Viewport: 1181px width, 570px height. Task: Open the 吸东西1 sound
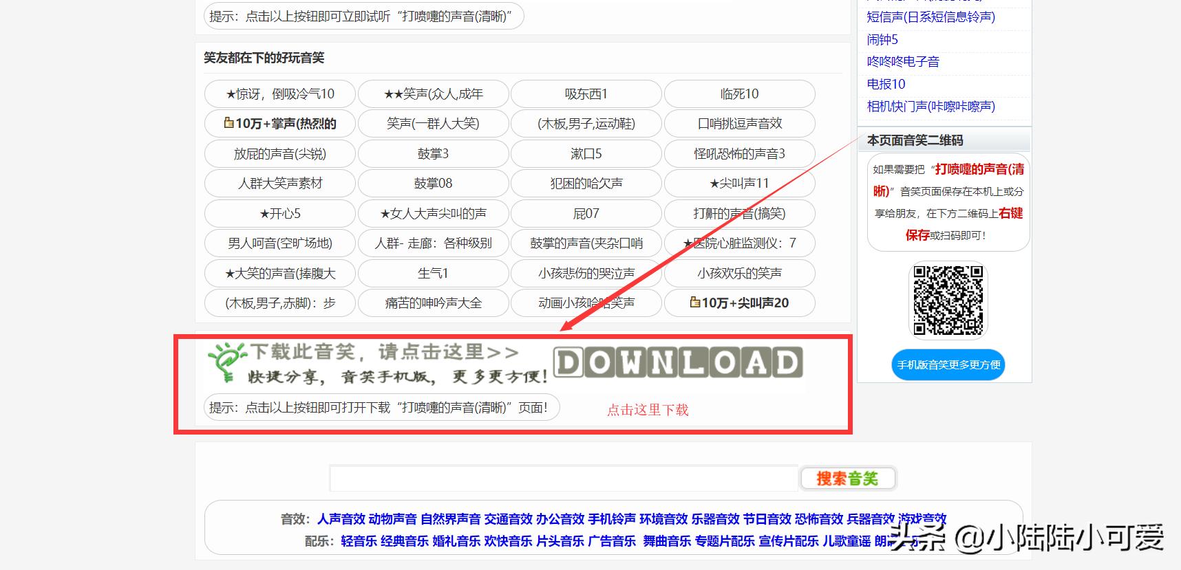(586, 94)
